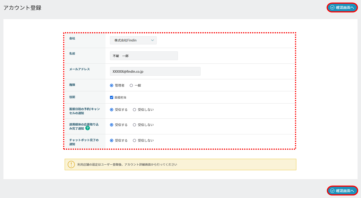Select 受信しない for チャットボット完了の通知
The width and height of the screenshot is (361, 198).
click(135, 140)
